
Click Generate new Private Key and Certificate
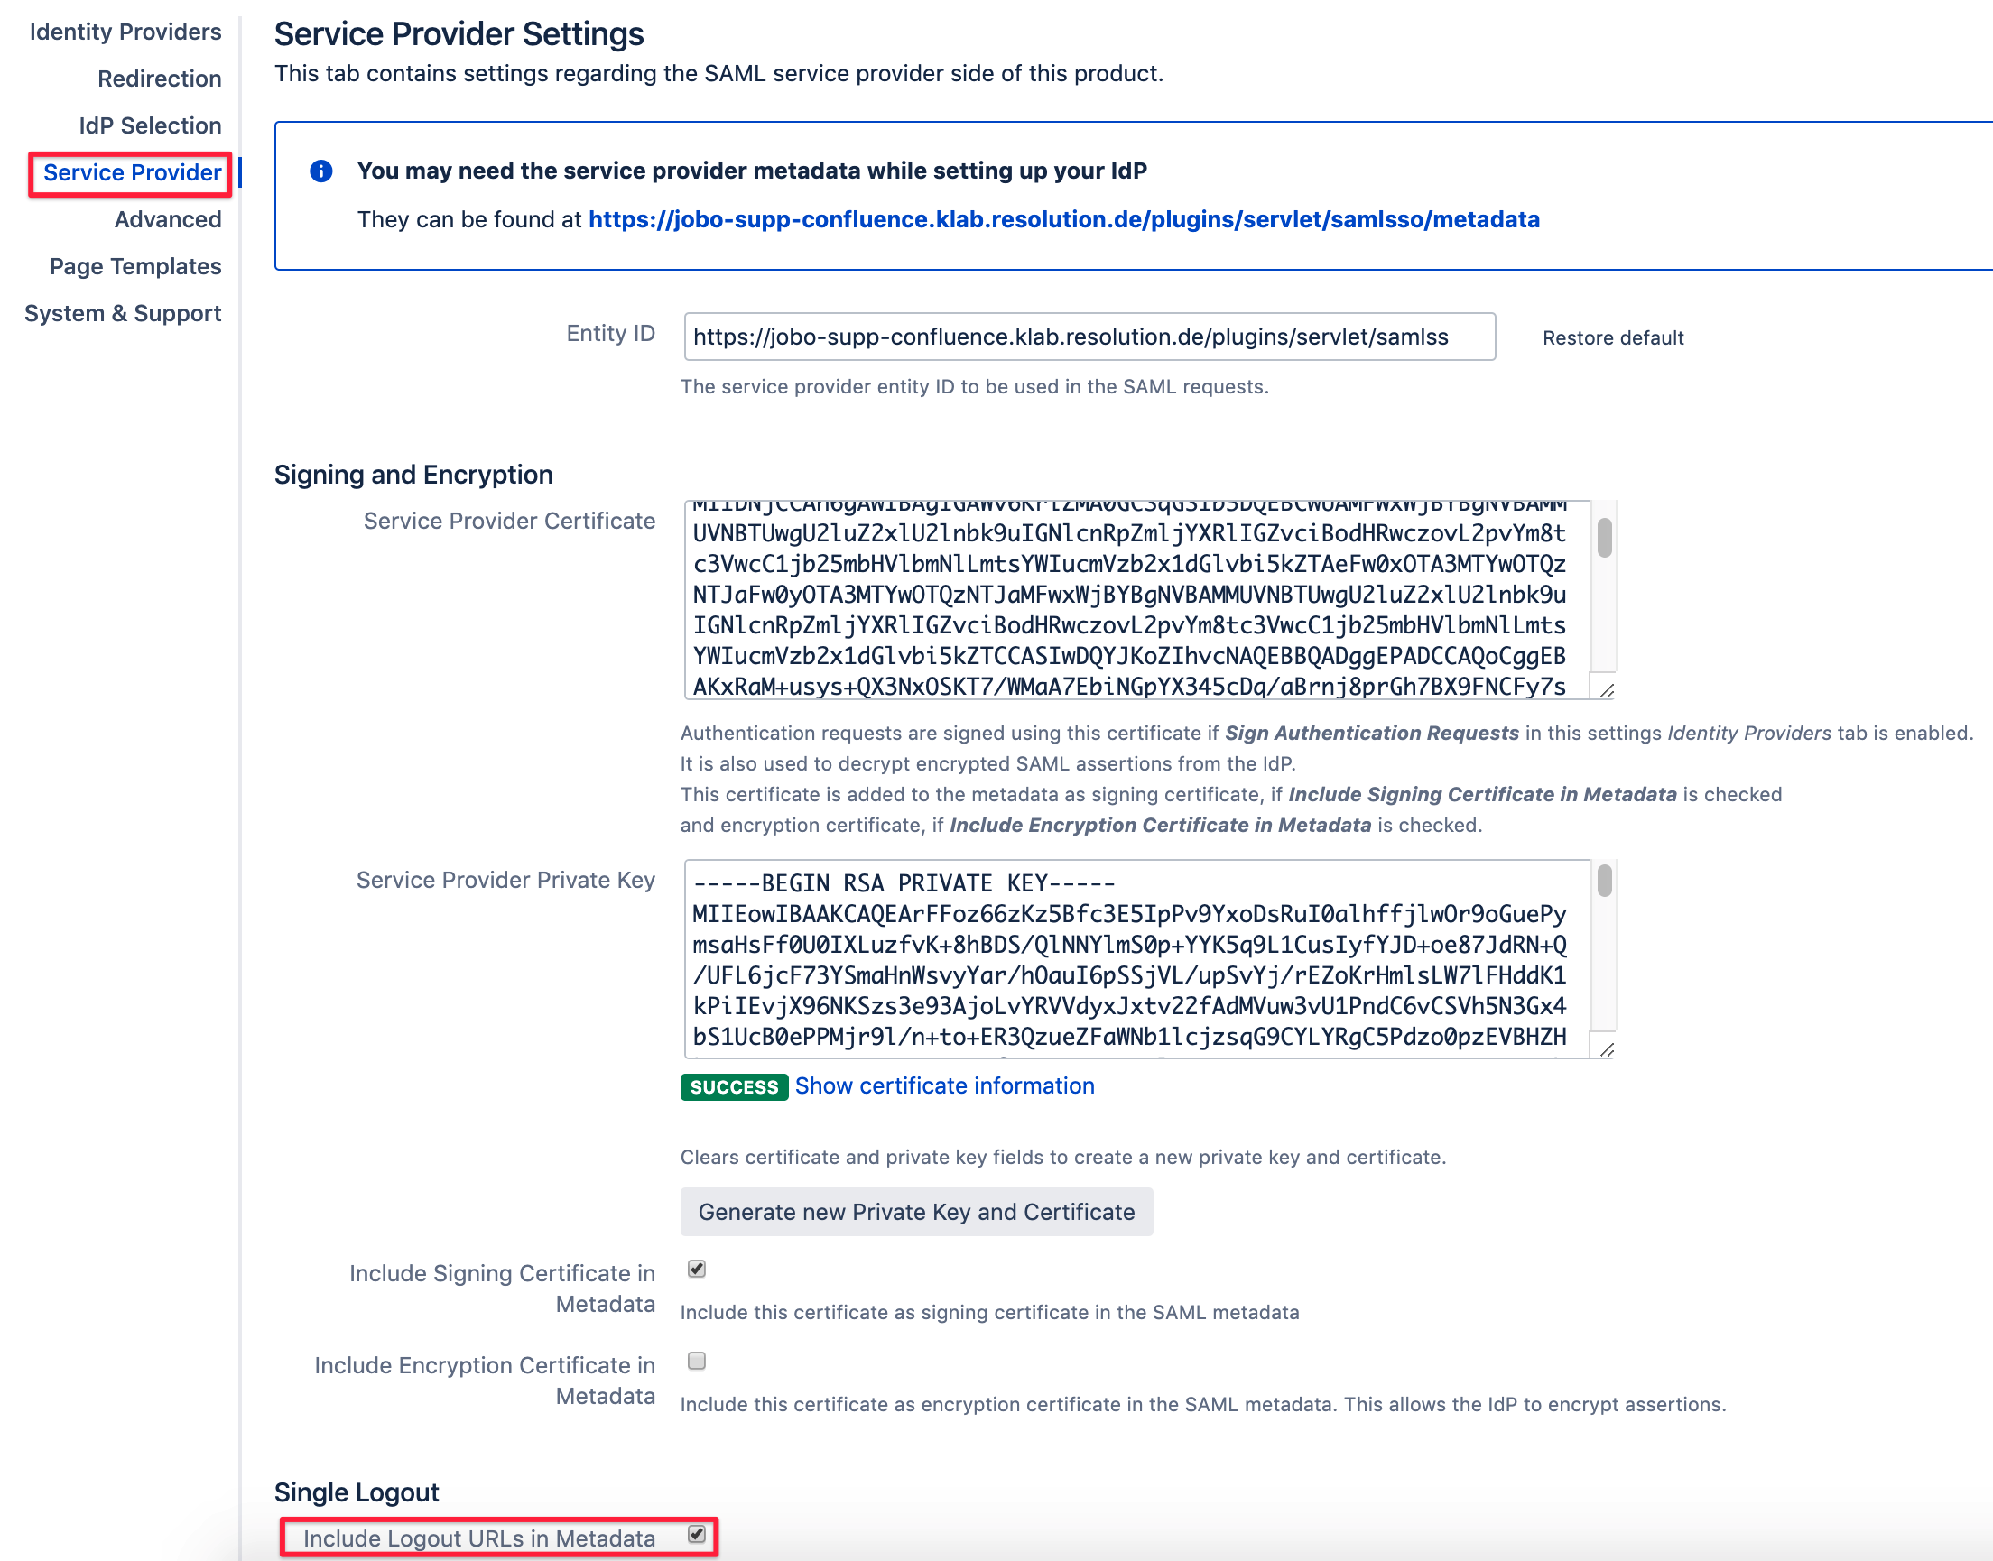click(916, 1212)
